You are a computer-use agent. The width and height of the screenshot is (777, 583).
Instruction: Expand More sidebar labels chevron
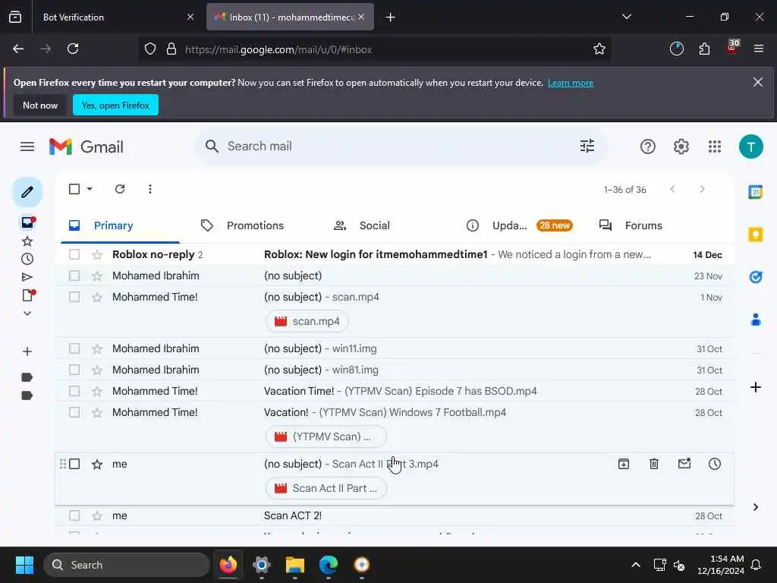27,314
